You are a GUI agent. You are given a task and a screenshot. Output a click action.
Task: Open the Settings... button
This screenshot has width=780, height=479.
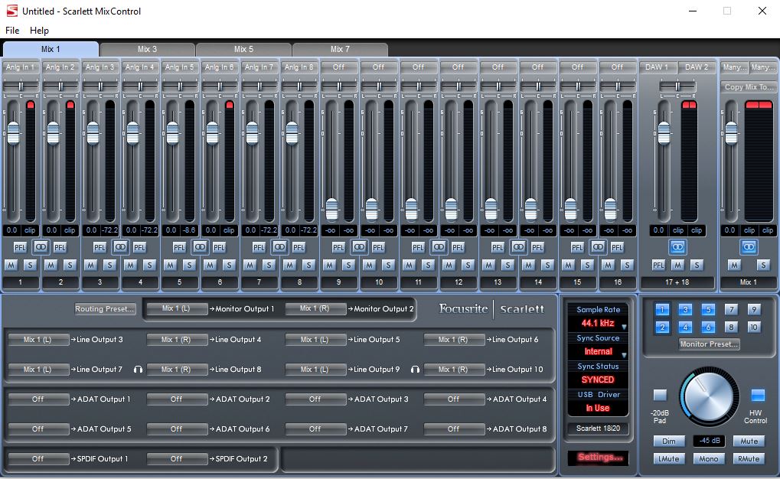pyautogui.click(x=599, y=458)
